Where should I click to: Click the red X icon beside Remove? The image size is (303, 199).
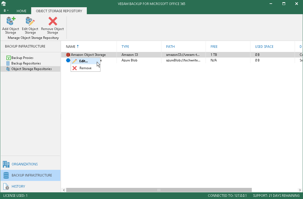click(75, 68)
